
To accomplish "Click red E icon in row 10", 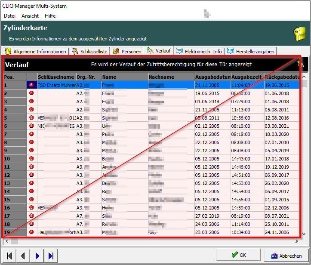I will pyautogui.click(x=31, y=158).
